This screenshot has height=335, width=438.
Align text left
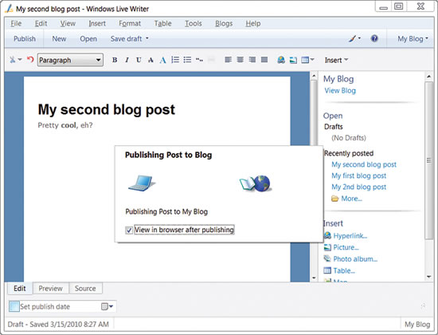[x=228, y=60]
